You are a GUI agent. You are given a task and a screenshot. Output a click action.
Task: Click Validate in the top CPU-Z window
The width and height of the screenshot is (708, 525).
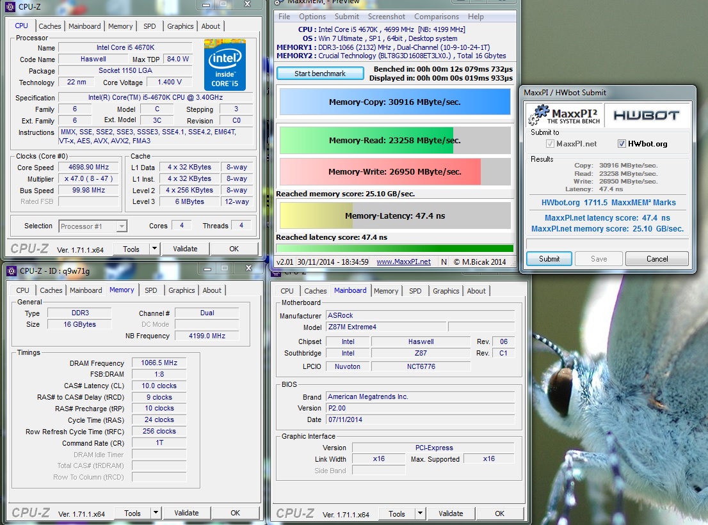pos(185,249)
